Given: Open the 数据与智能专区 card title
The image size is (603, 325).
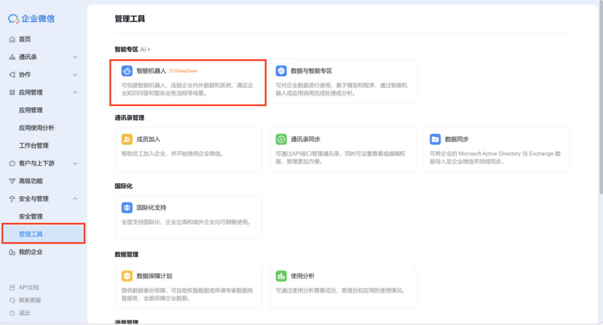Looking at the screenshot, I should click(312, 71).
